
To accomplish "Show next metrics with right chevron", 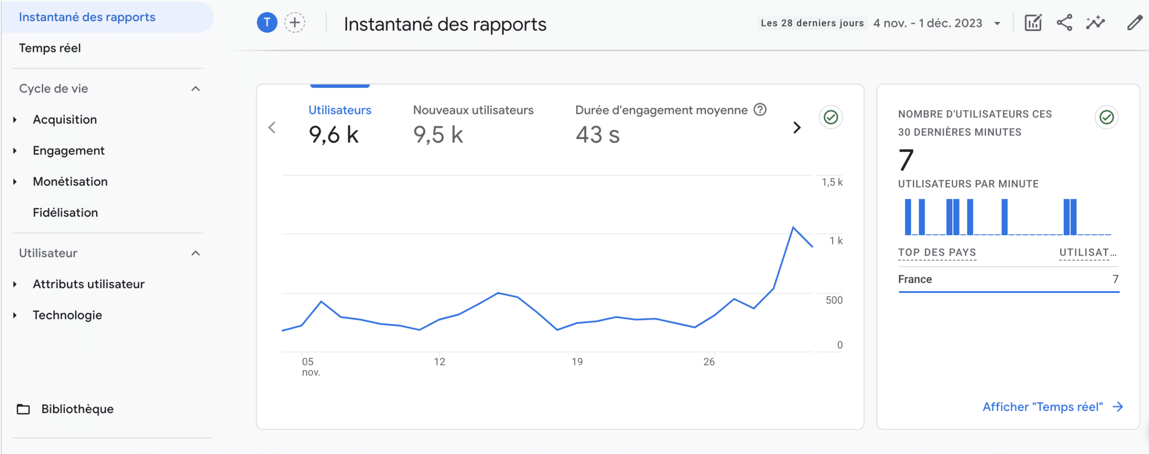I will tap(797, 127).
